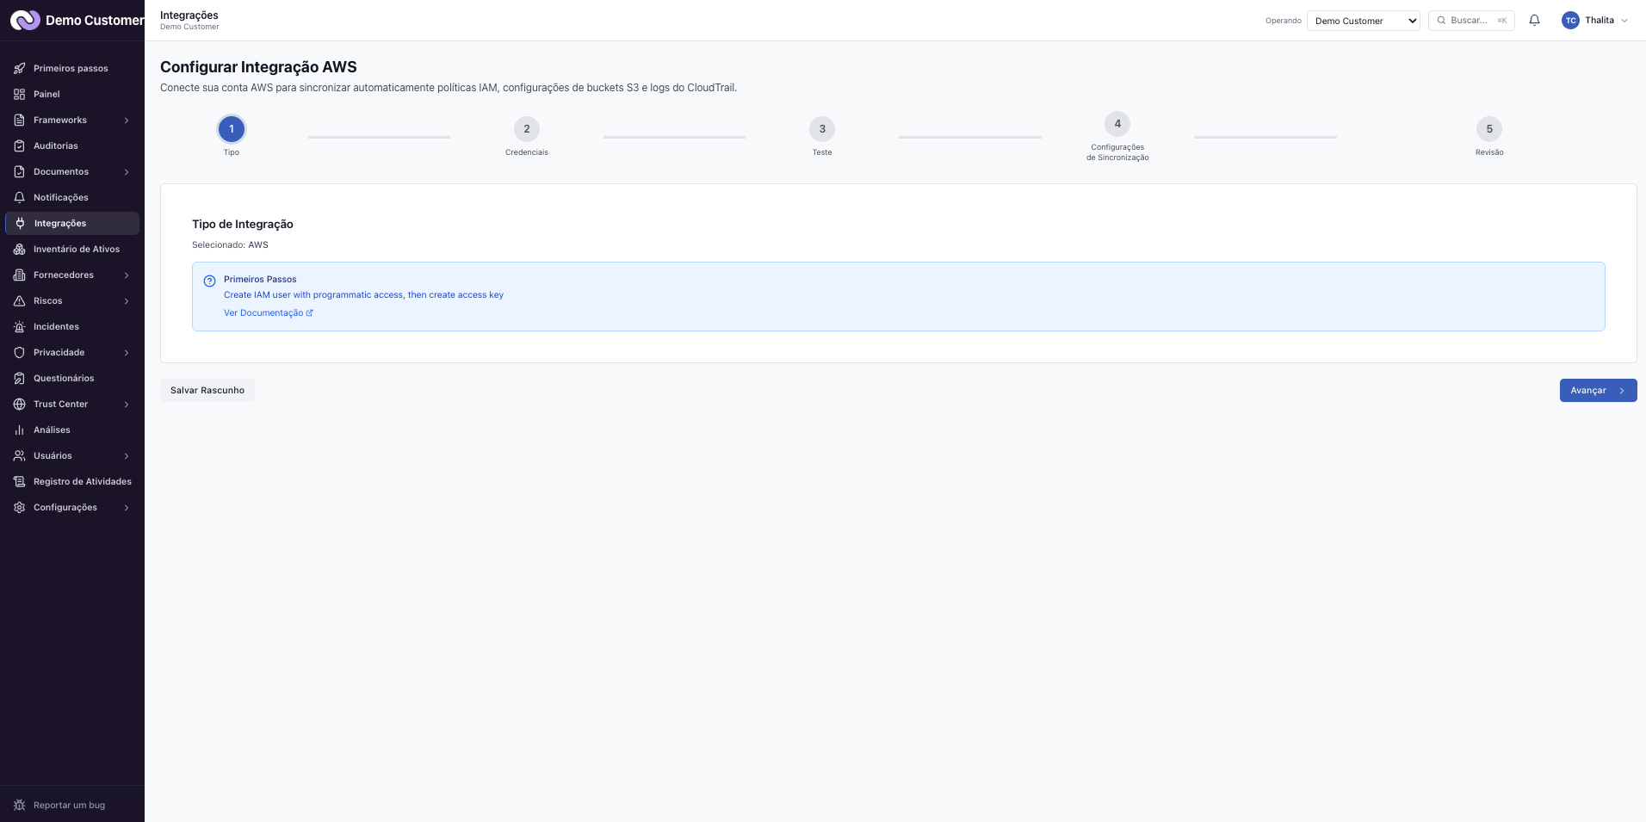This screenshot has width=1646, height=822.
Task: Click the 'Selecionado: AWS' text
Action: pos(230,245)
